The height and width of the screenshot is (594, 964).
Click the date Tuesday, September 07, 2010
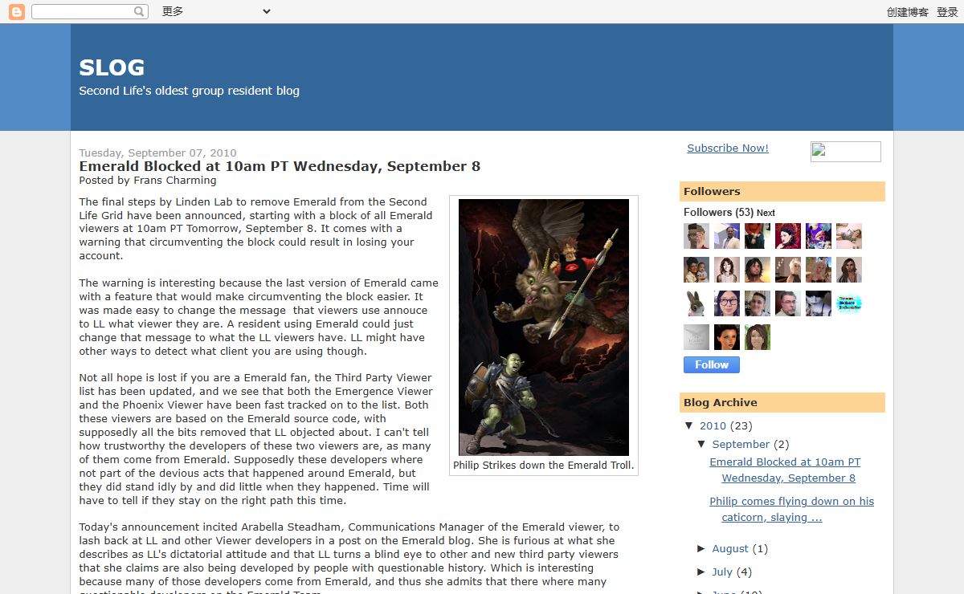pos(157,153)
